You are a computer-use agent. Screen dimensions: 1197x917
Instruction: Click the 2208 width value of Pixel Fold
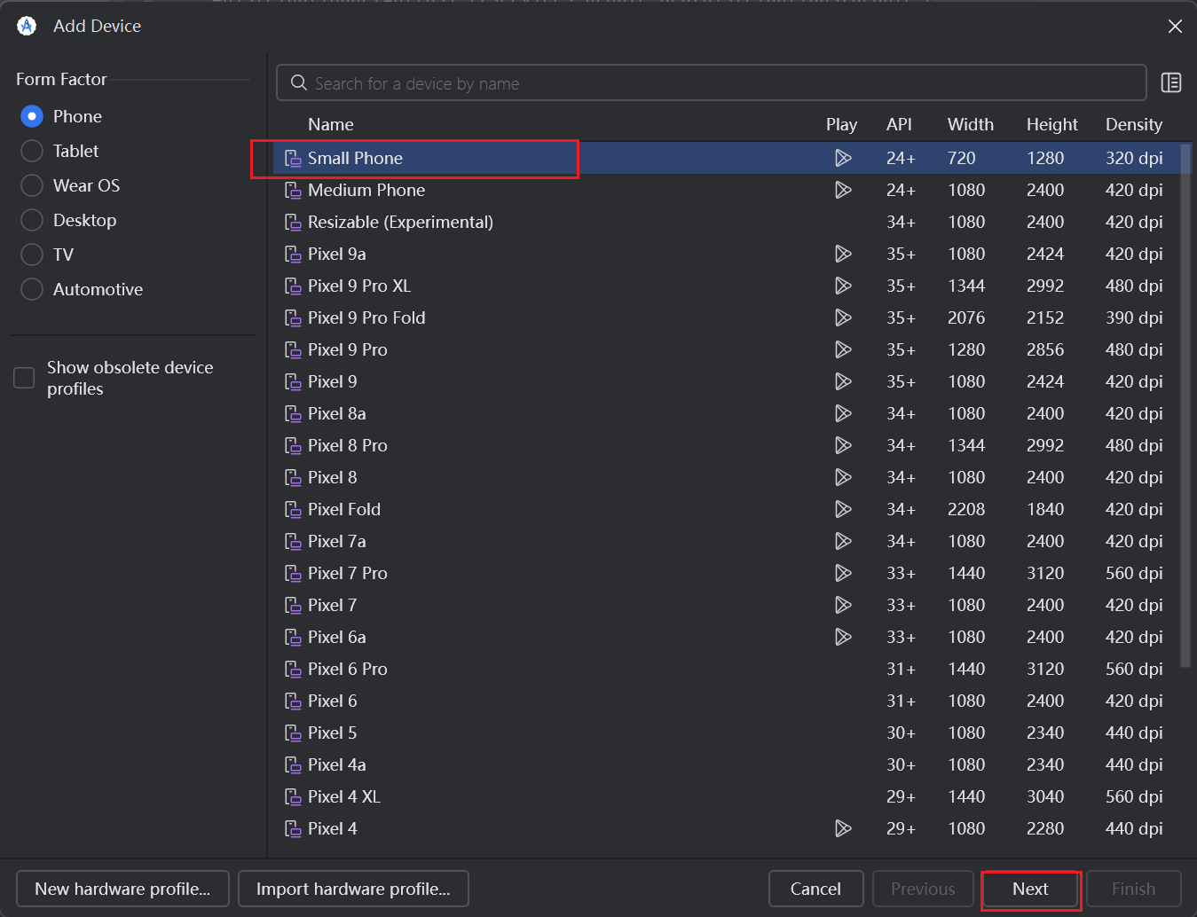tap(966, 509)
